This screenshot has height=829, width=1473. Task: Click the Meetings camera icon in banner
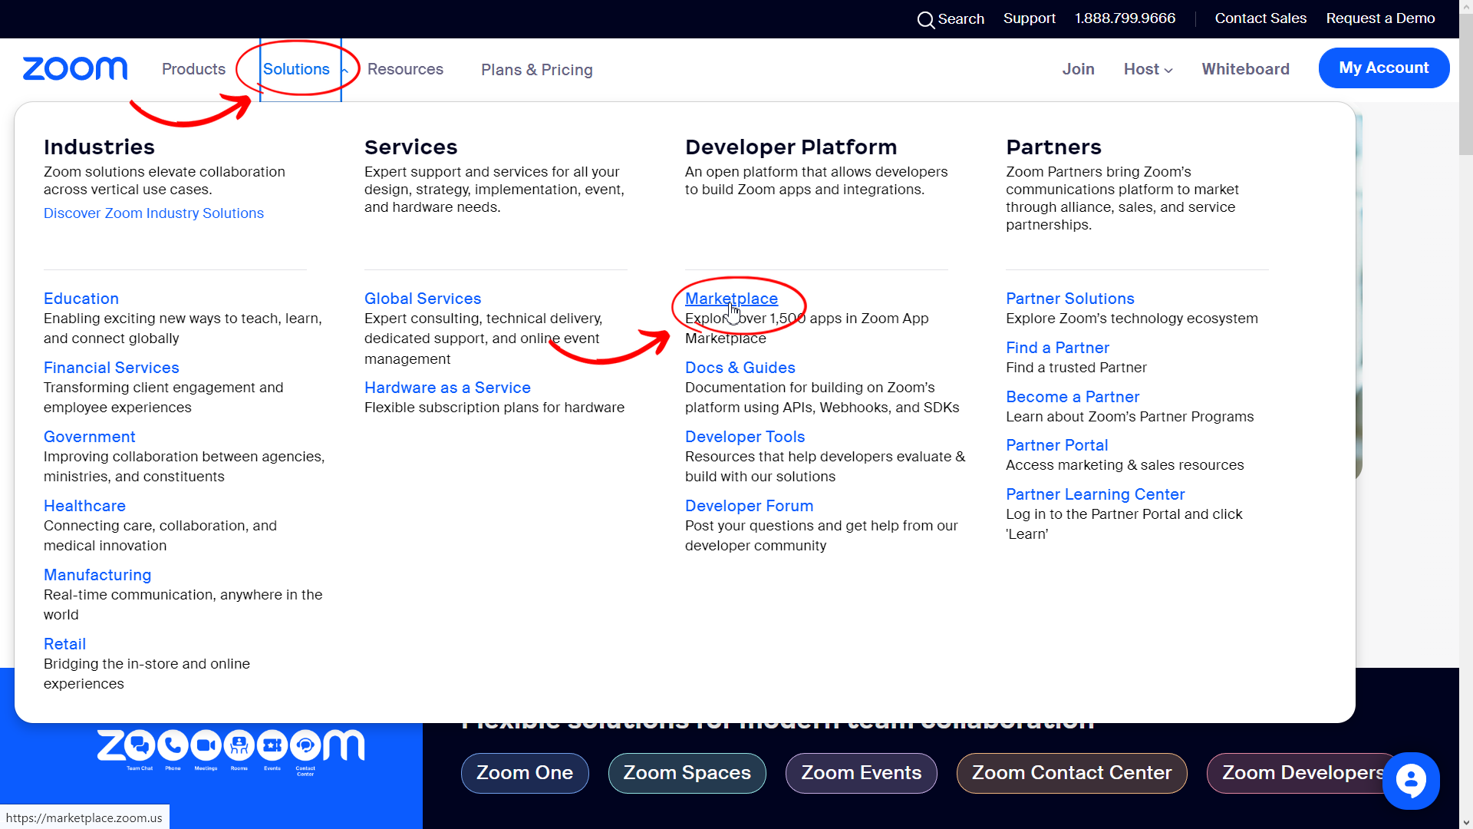[x=206, y=745]
